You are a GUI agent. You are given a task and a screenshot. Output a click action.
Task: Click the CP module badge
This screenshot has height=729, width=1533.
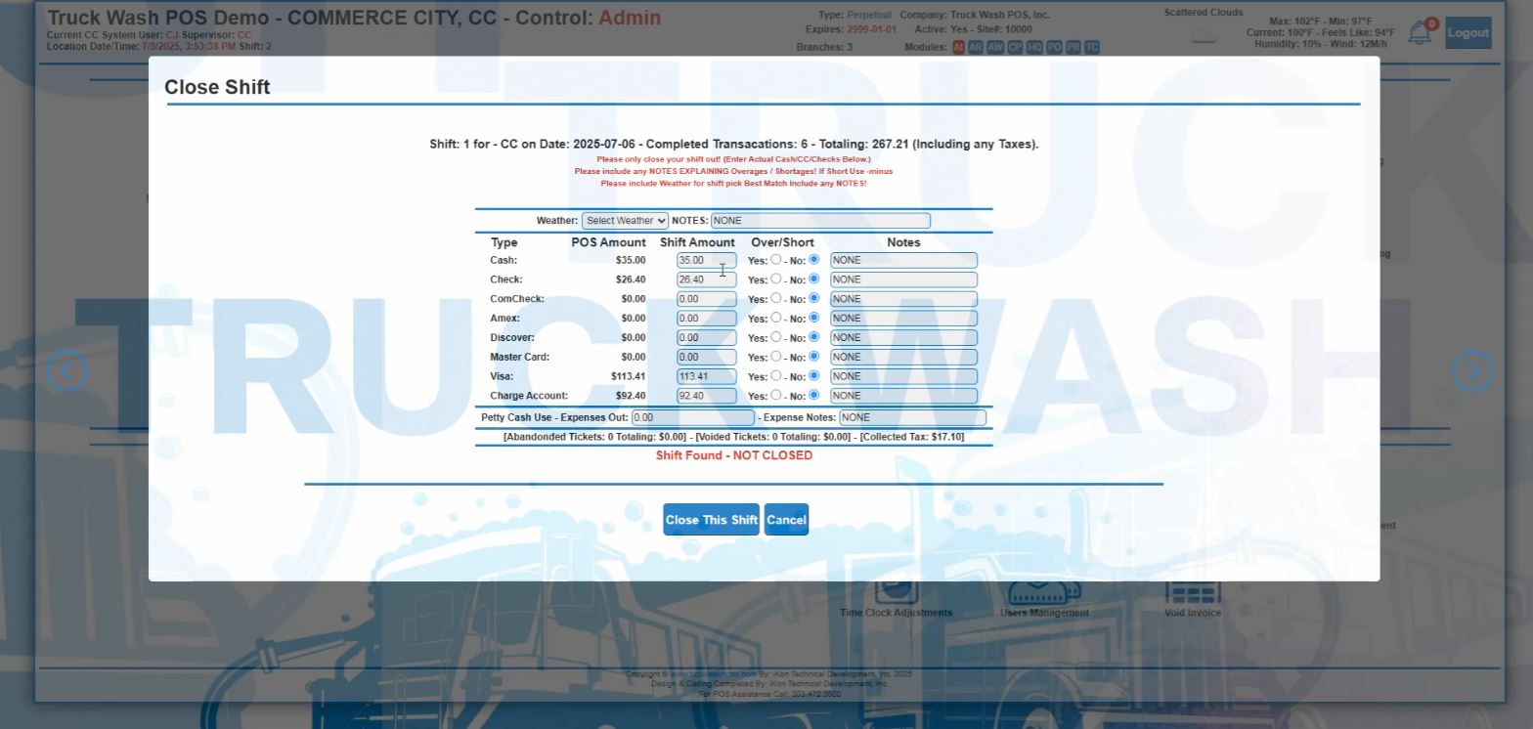click(1015, 47)
